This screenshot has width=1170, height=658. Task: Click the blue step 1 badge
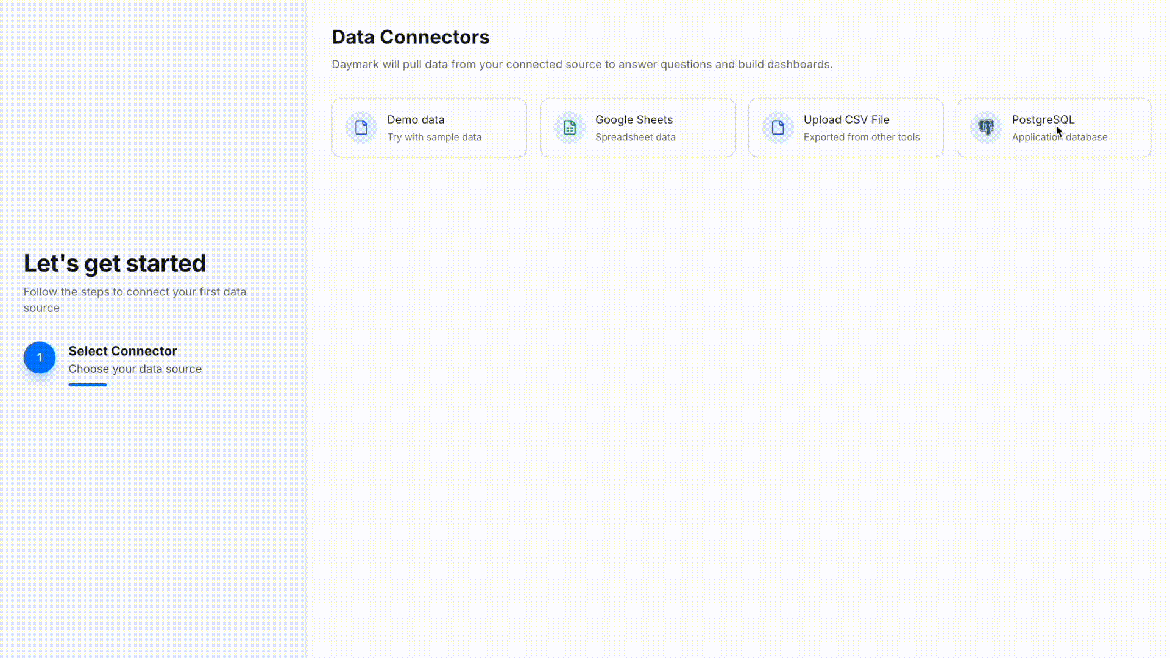39,358
